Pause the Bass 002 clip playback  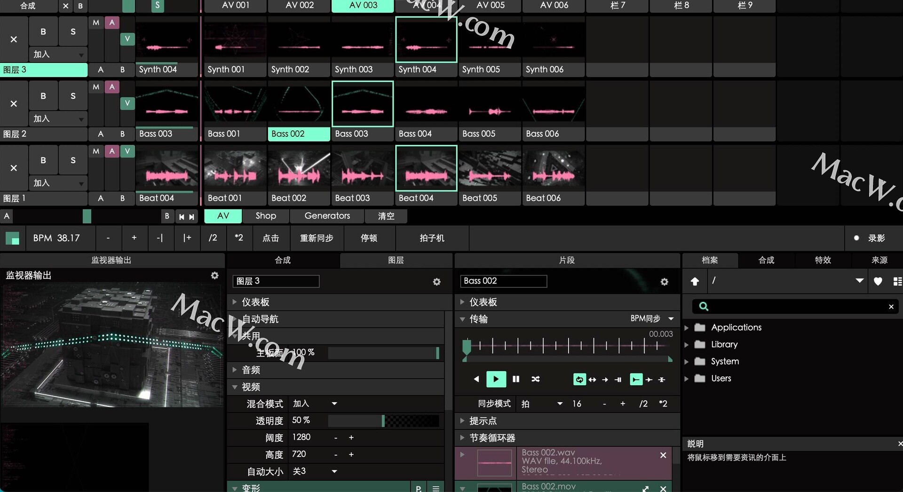coord(516,379)
